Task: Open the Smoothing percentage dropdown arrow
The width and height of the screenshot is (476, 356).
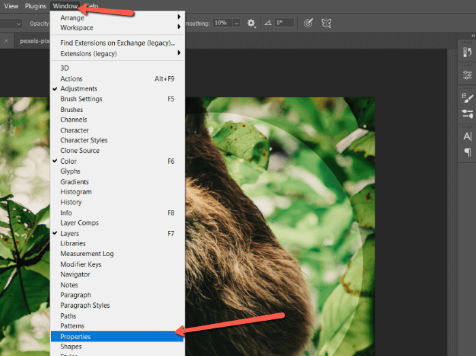Action: (x=236, y=23)
